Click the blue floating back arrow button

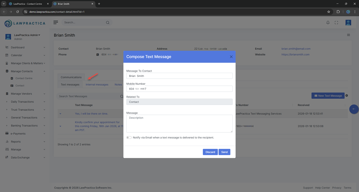(x=354, y=109)
